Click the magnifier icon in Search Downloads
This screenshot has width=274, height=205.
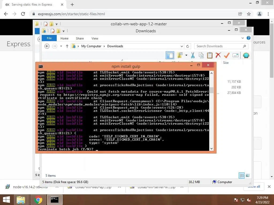click(245, 46)
